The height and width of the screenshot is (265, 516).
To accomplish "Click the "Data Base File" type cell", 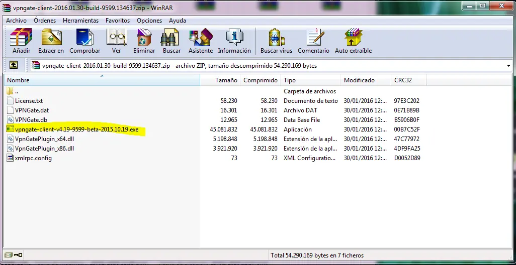I will 302,120.
